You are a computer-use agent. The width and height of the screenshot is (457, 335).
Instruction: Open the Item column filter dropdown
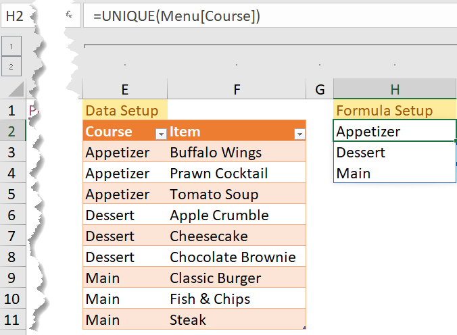coord(299,134)
